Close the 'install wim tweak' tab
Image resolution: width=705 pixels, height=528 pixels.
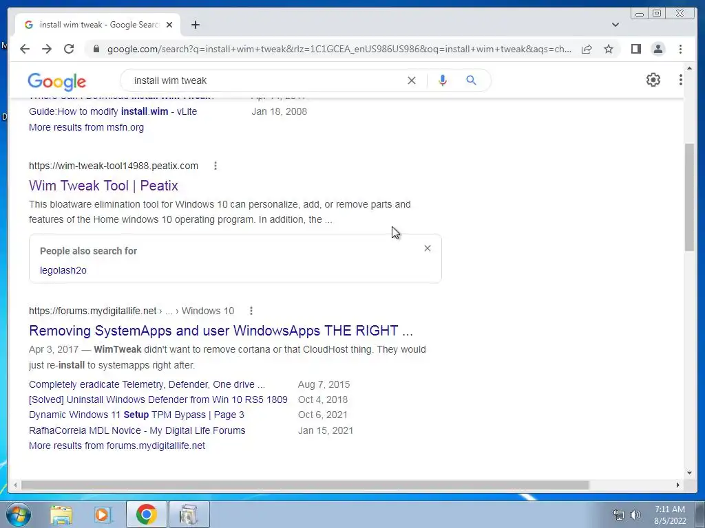point(169,25)
